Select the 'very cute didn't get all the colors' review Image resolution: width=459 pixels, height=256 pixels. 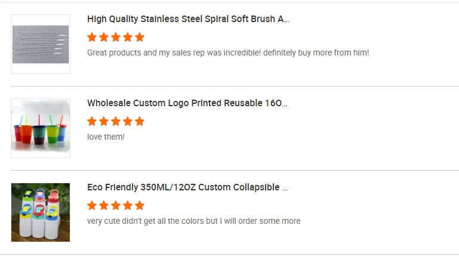193,221
